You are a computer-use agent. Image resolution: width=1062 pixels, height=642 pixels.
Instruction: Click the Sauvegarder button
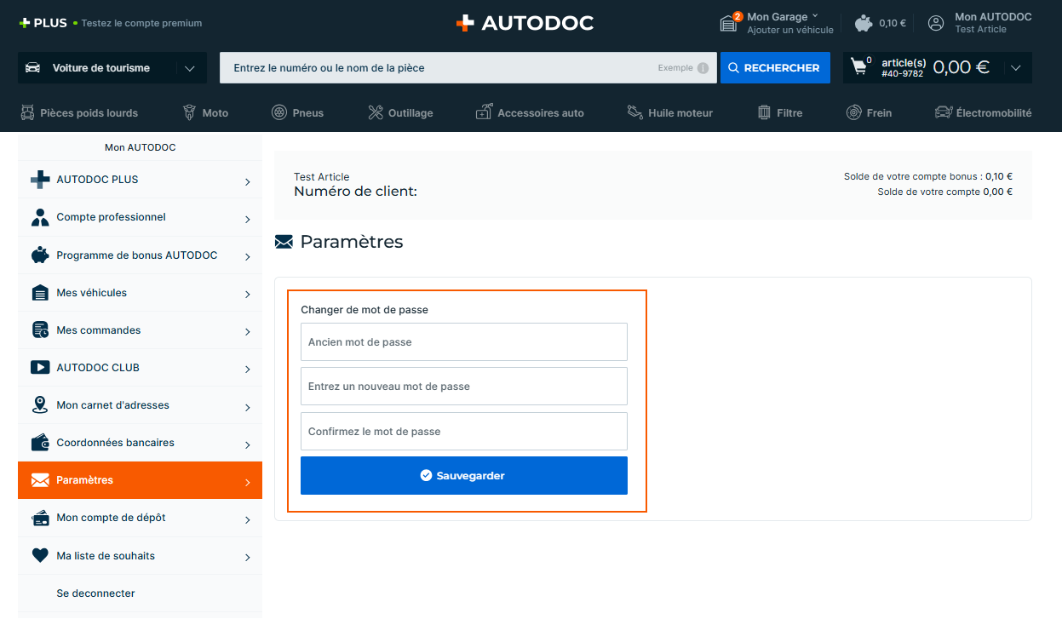click(x=463, y=476)
